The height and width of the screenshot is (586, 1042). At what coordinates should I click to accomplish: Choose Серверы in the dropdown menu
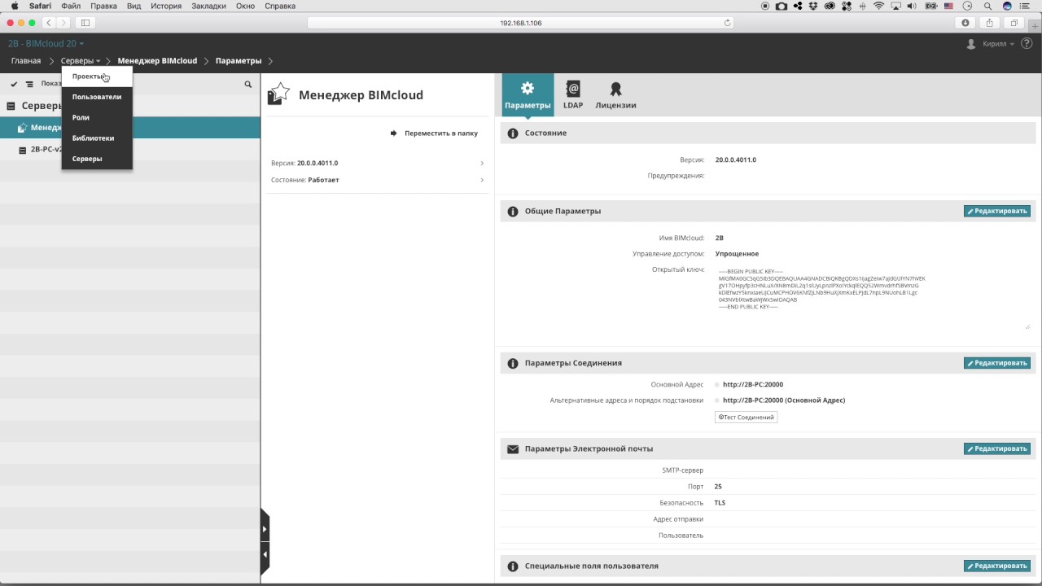97,159
